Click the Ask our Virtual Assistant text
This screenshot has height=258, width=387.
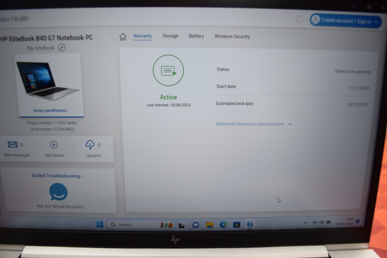click(60, 207)
